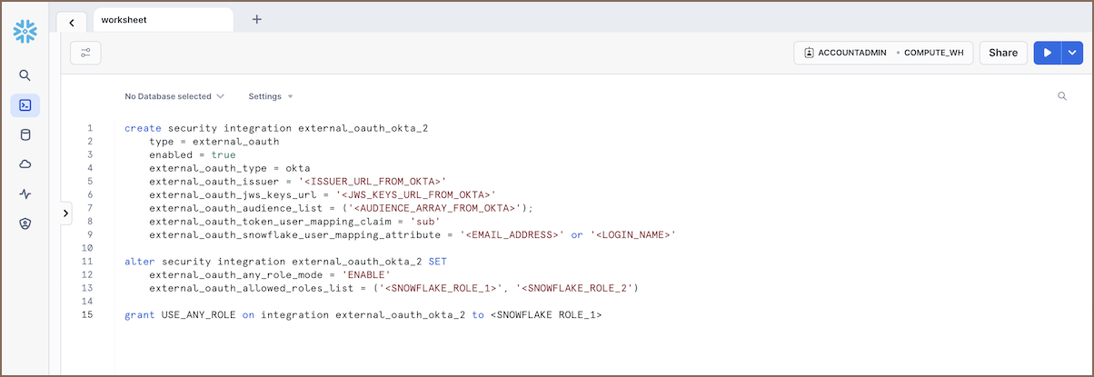Open ACCOUNTADMIN COMPUTE_WH role selector
Screen dimensions: 1094x377
tap(882, 53)
